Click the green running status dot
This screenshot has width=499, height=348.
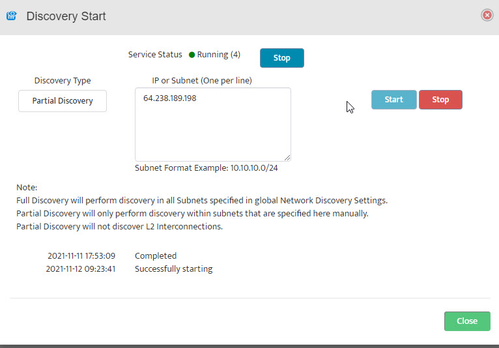coord(192,55)
